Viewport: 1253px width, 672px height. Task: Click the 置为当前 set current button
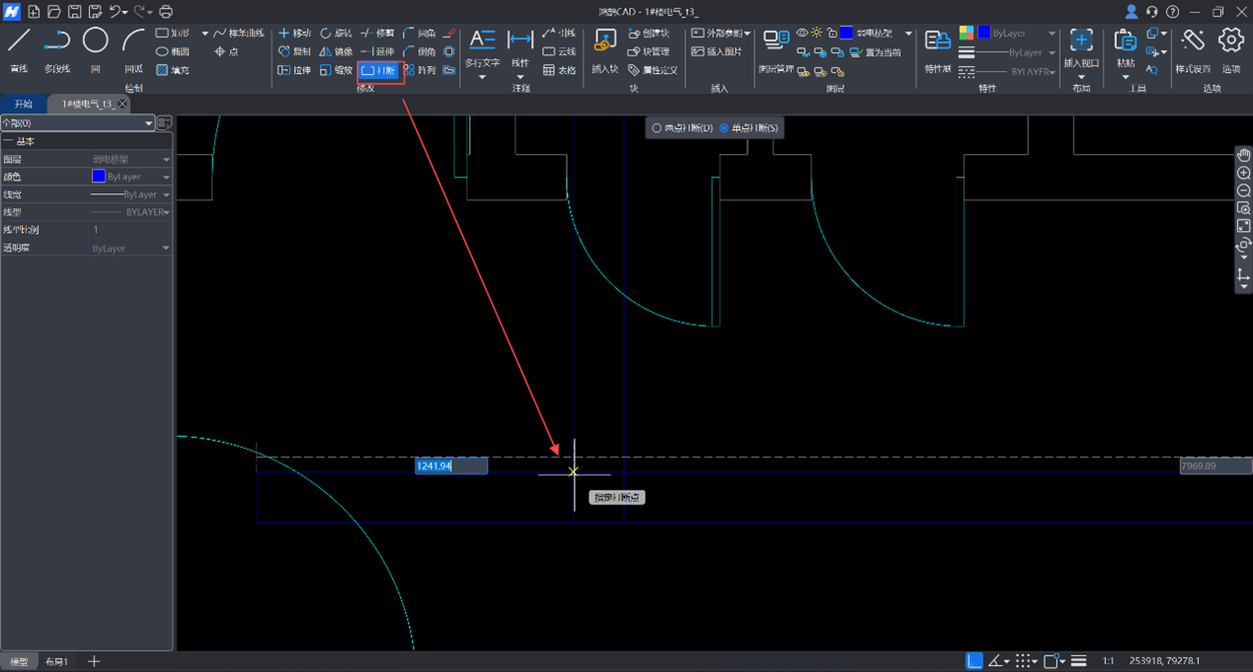(x=875, y=52)
